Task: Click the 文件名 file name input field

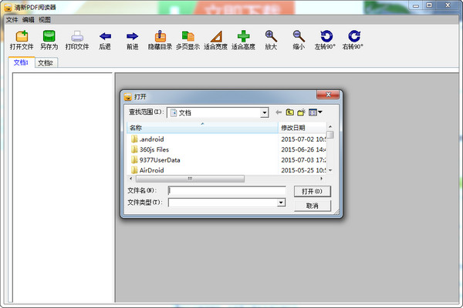Action: (x=227, y=190)
